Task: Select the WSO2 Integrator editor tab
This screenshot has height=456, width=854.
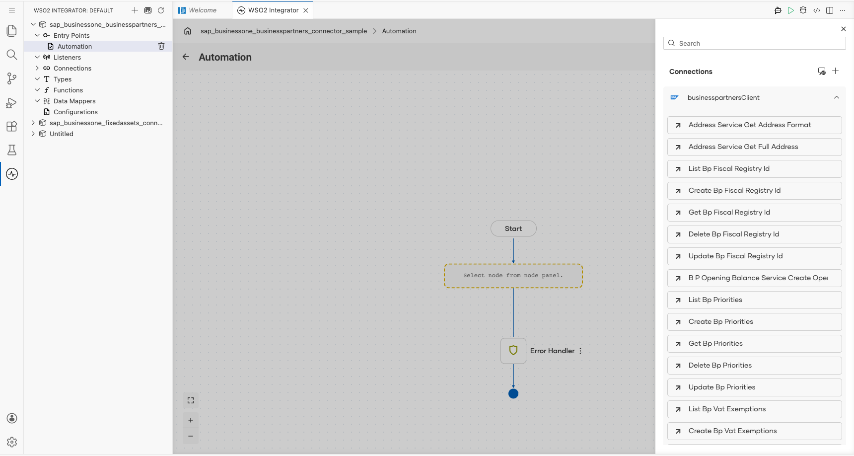Action: coord(274,10)
